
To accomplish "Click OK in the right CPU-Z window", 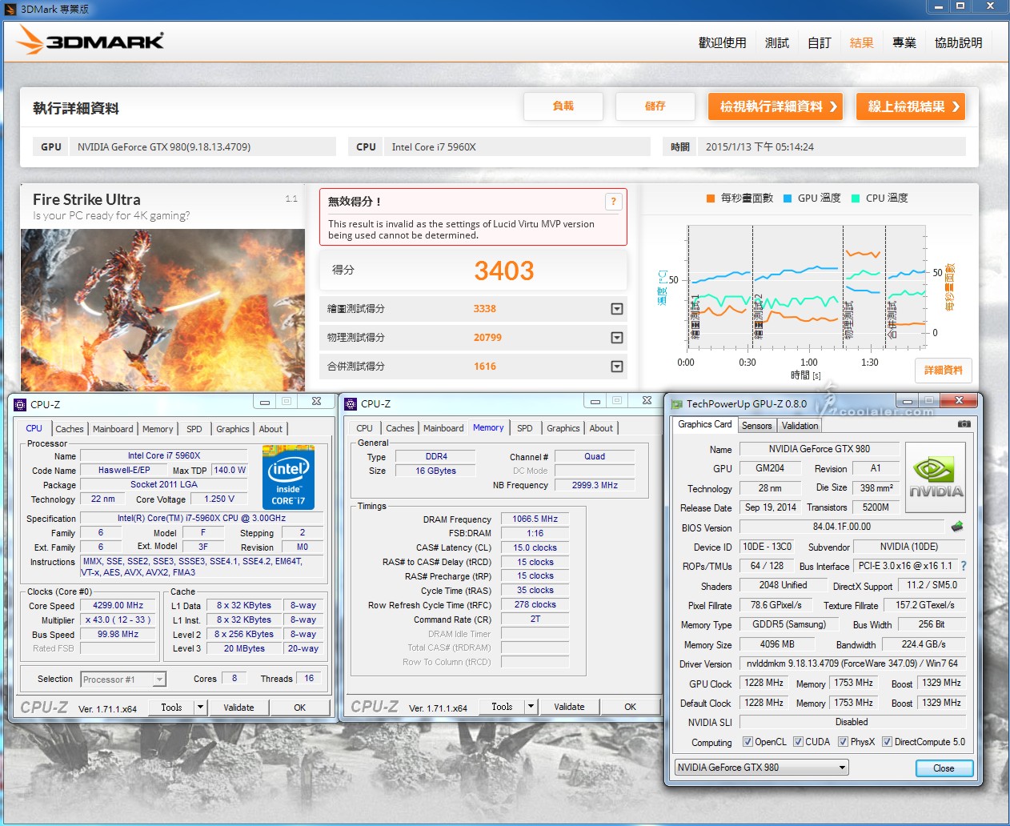I will (x=631, y=707).
